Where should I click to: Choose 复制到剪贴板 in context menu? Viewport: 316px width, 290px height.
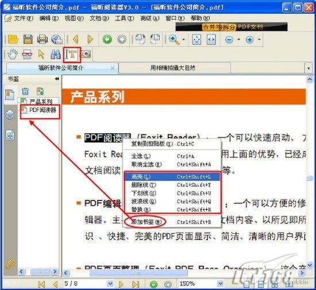point(172,144)
